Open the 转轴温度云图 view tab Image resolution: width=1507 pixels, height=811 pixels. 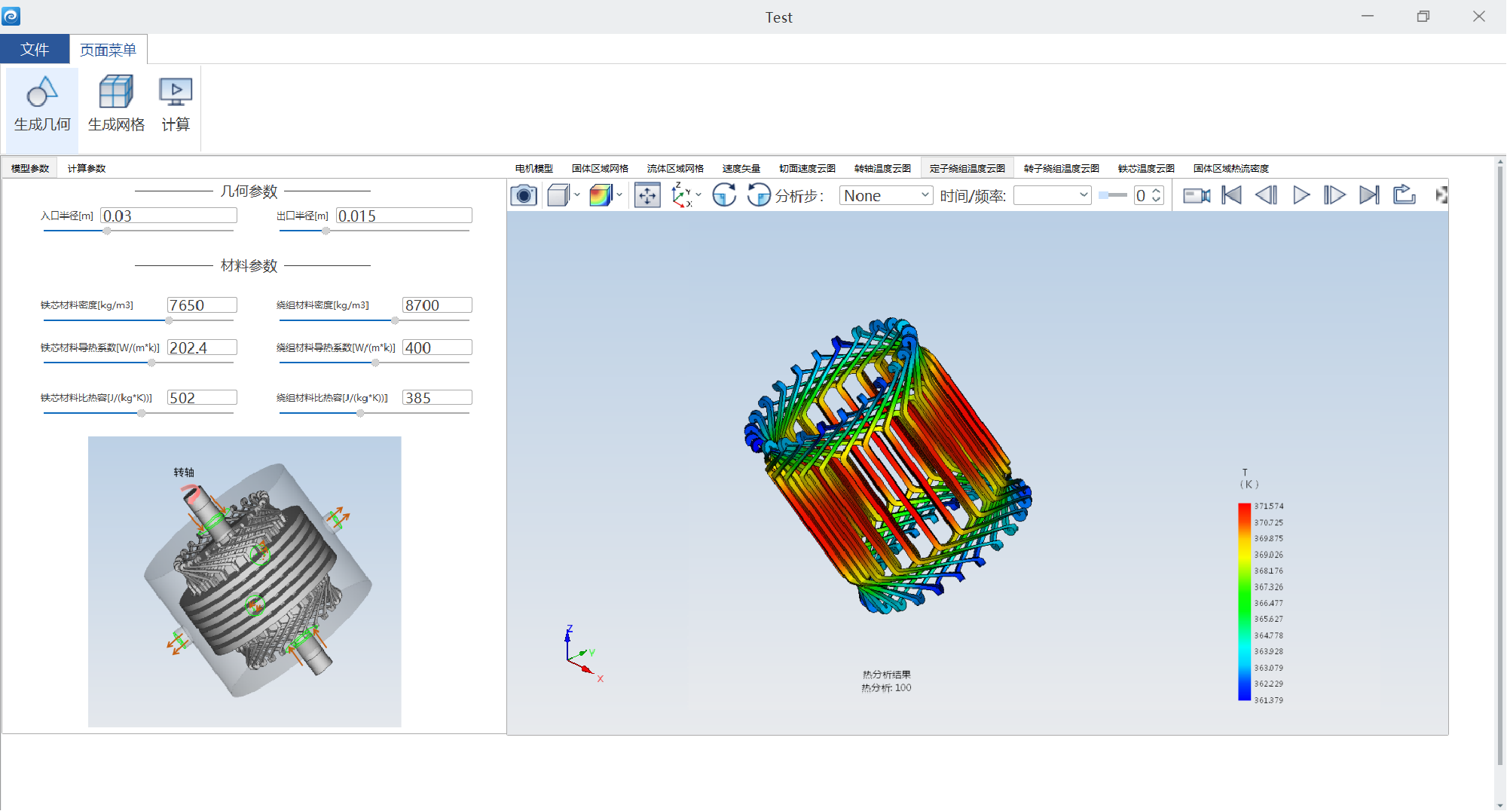click(x=882, y=168)
